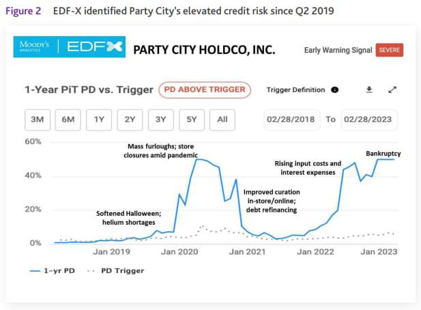
Task: Pick the 5Y time range
Action: [192, 119]
